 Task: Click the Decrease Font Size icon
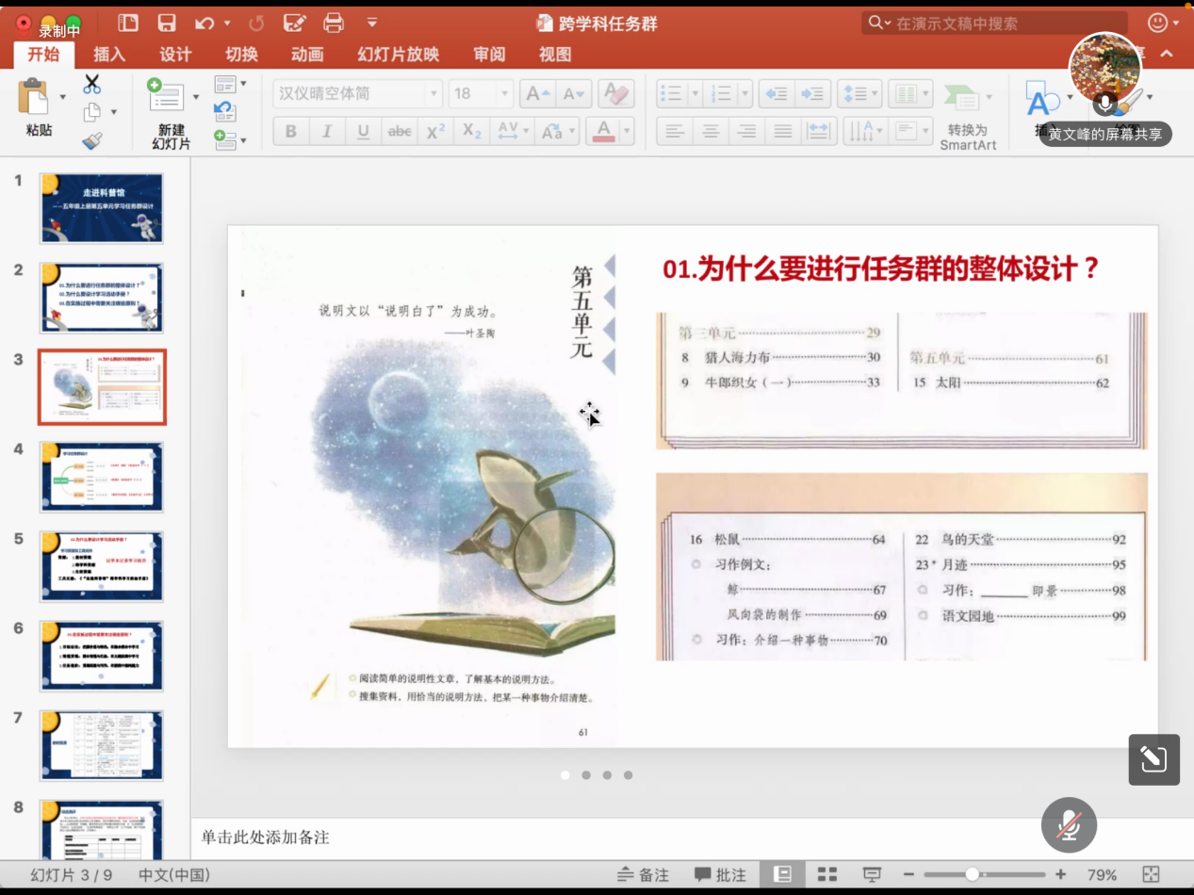pos(572,93)
